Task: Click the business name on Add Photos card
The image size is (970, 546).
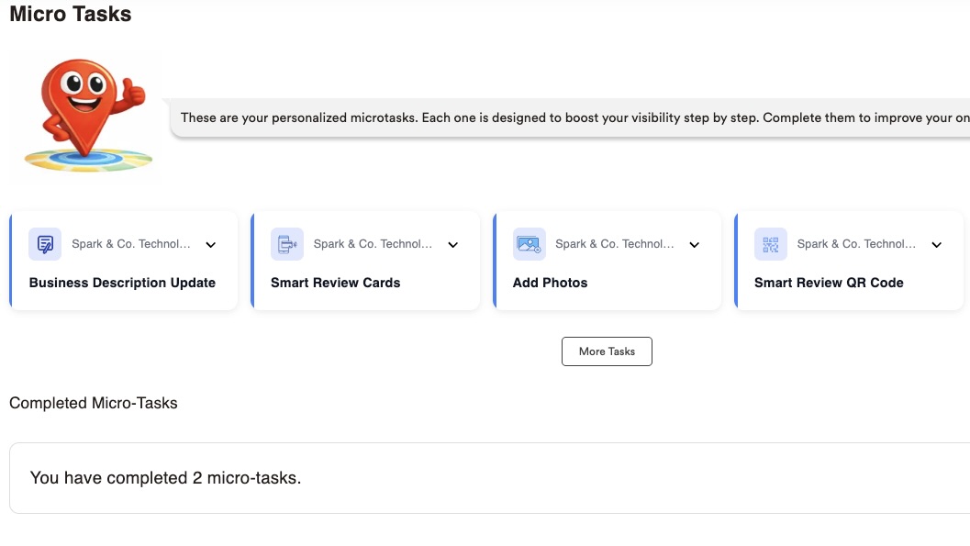Action: coord(615,244)
